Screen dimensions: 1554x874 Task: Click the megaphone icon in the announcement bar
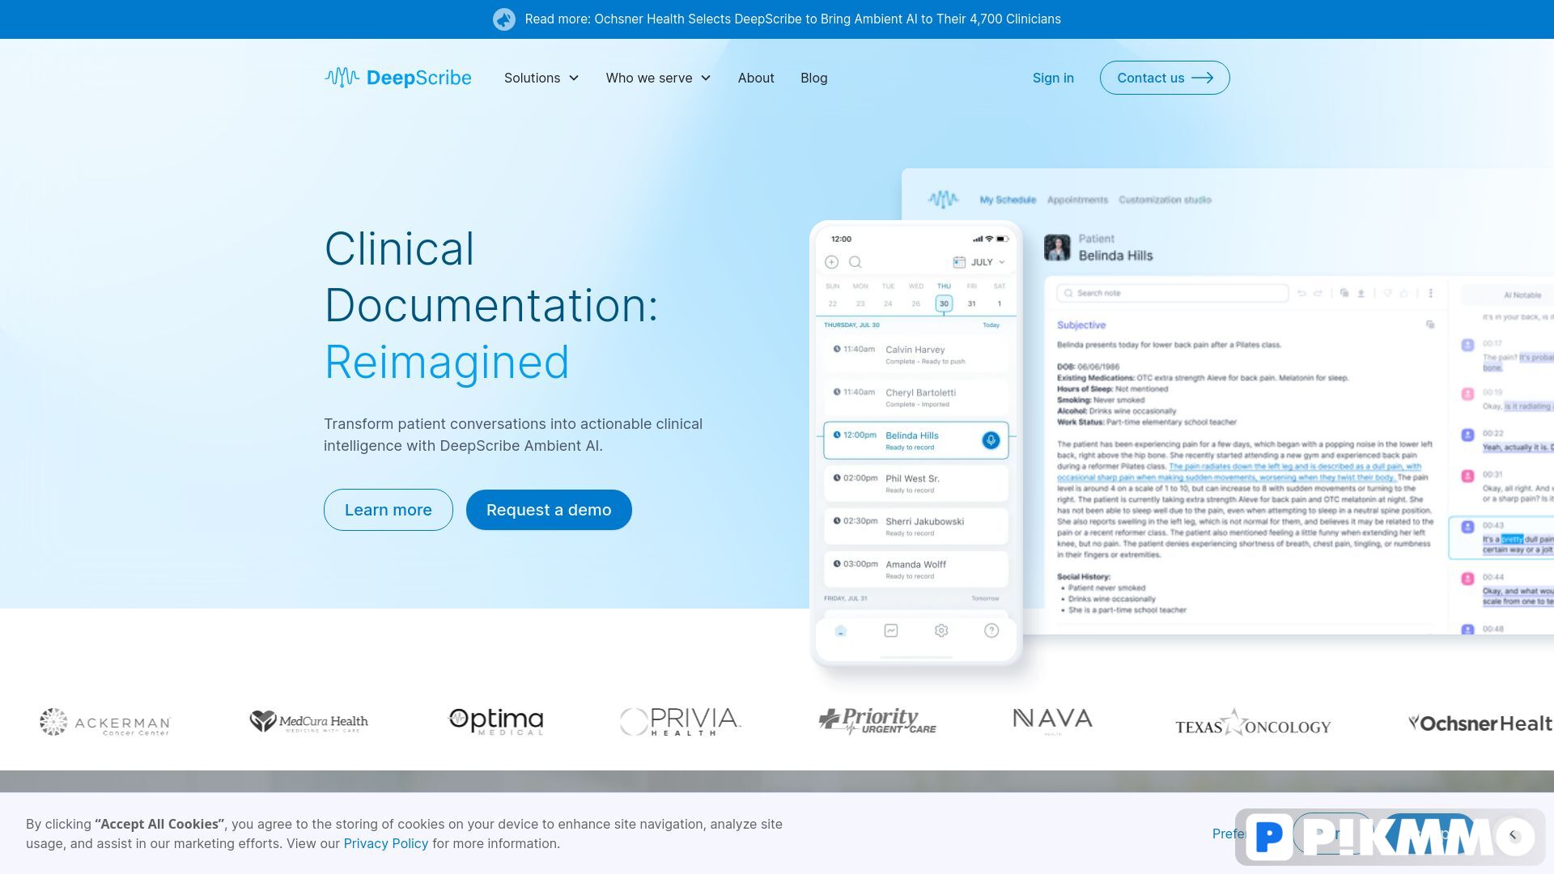(504, 19)
